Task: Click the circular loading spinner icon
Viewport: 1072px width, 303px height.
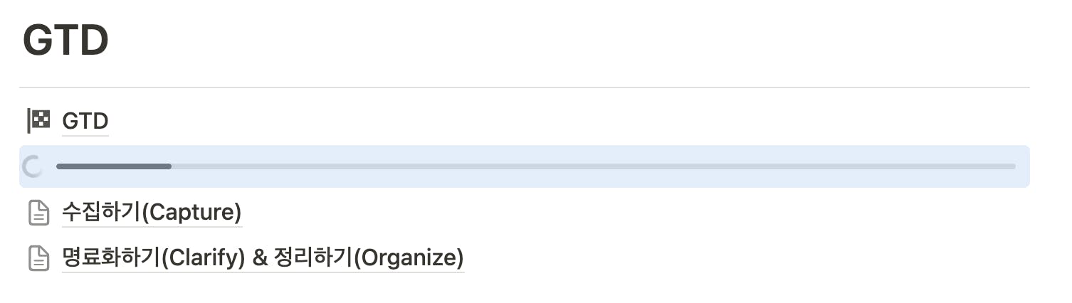Action: [x=33, y=166]
